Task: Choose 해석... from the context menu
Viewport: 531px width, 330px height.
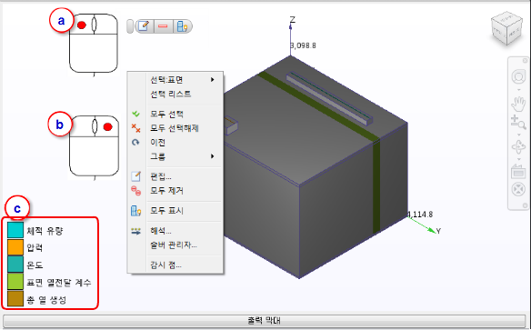Action: pyautogui.click(x=175, y=231)
